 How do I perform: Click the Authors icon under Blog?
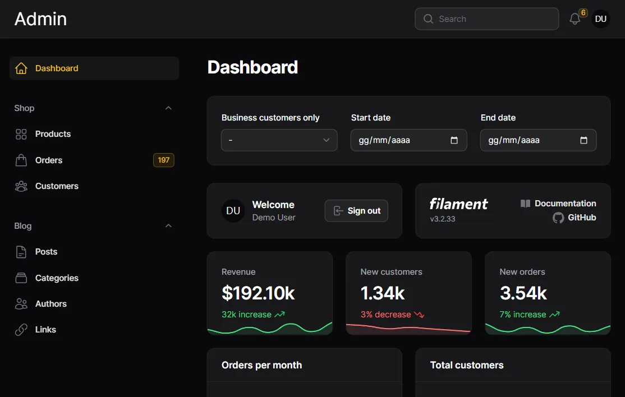(x=21, y=303)
